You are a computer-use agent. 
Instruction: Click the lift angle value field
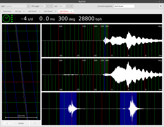pos(43,6)
